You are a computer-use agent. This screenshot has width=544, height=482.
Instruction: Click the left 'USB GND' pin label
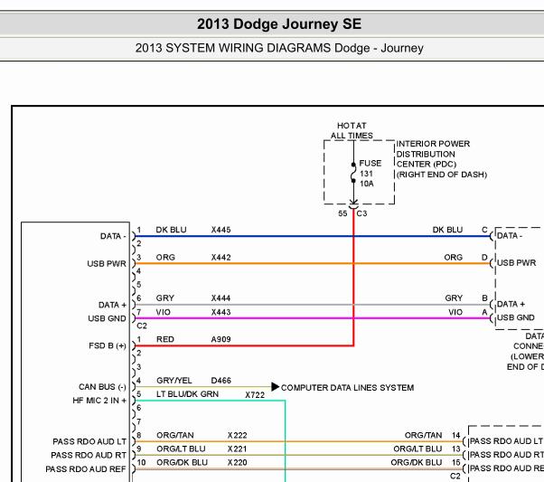point(108,318)
